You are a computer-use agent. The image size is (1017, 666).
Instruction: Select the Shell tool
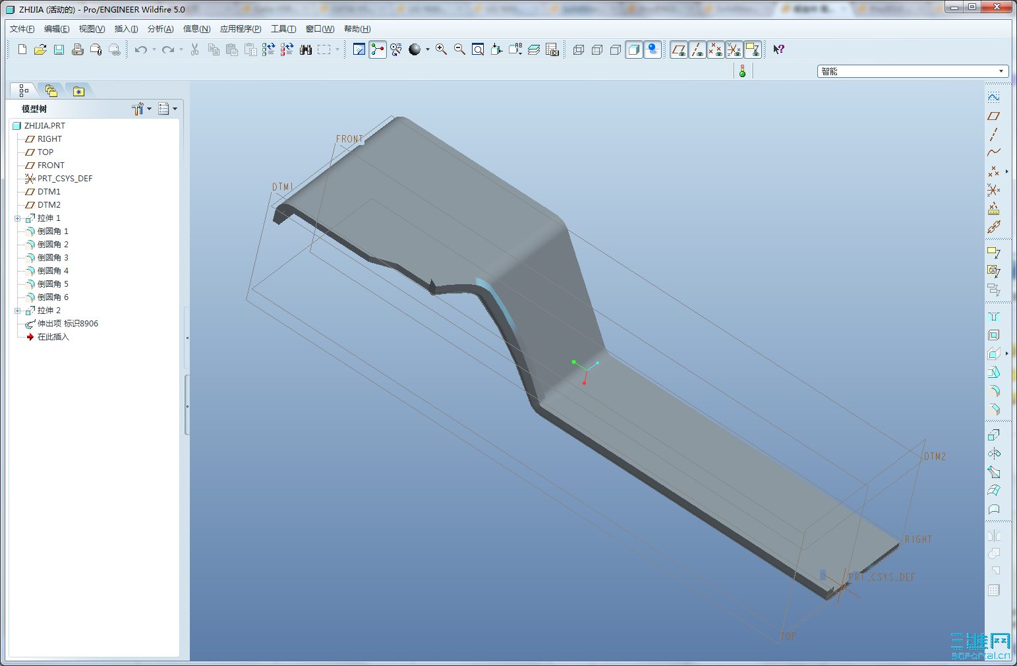[x=994, y=335]
